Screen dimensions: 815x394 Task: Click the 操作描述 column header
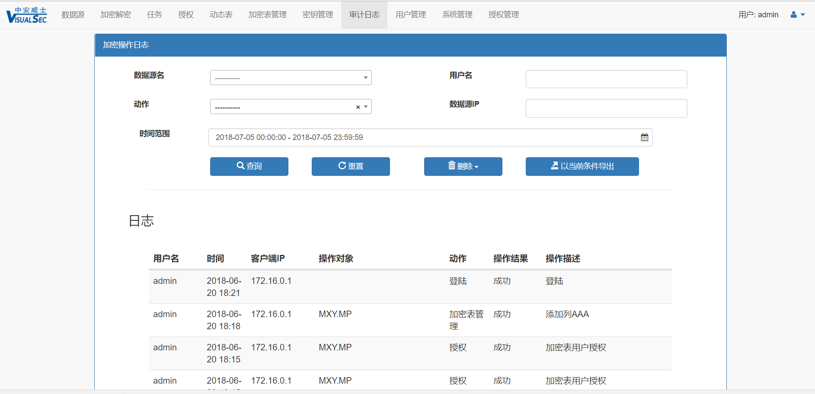tap(563, 258)
